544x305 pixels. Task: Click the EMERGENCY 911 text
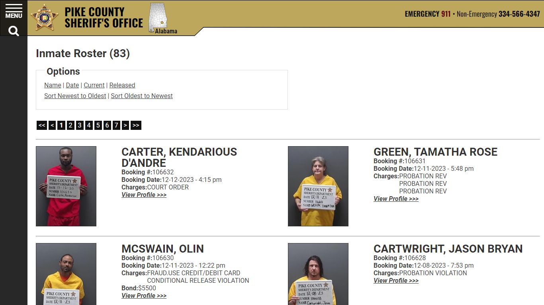428,14
